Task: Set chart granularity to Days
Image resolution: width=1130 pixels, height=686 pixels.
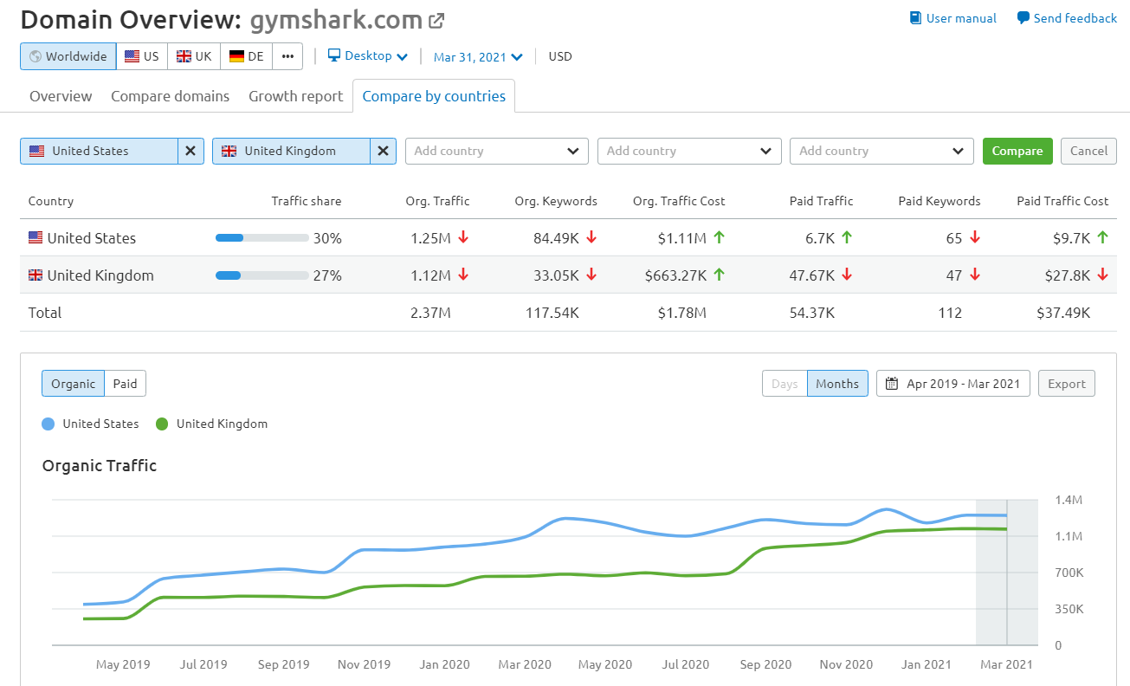Action: [x=785, y=384]
